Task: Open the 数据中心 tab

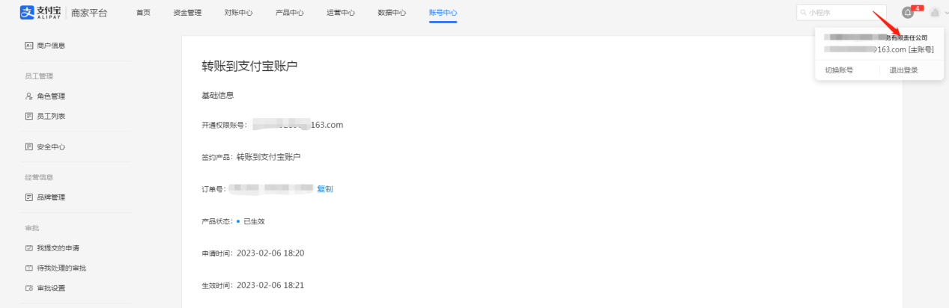Action: pyautogui.click(x=392, y=13)
